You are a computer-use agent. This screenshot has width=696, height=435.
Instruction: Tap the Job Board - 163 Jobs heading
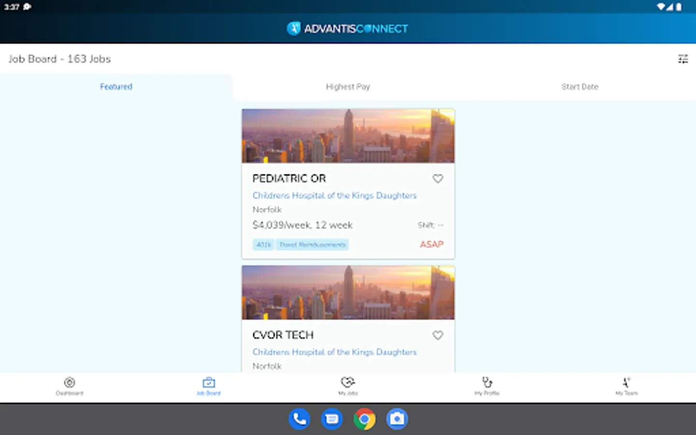click(x=59, y=59)
